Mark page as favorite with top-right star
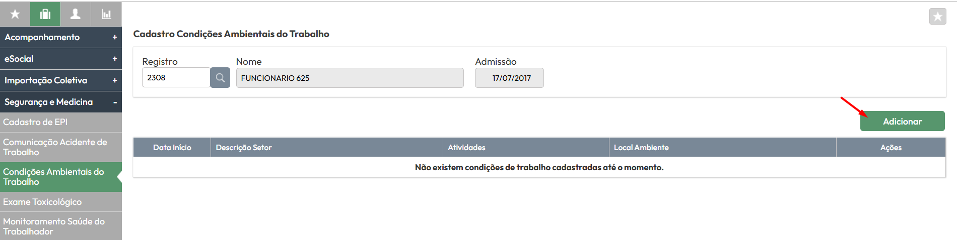The image size is (957, 240). [937, 17]
